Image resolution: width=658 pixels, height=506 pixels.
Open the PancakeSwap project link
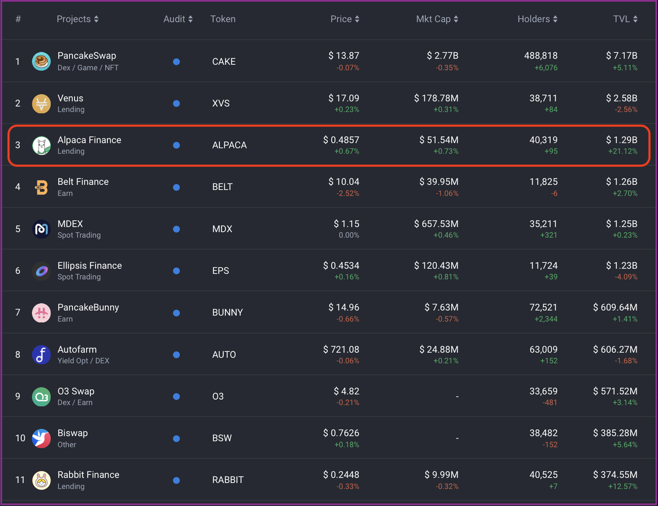87,56
